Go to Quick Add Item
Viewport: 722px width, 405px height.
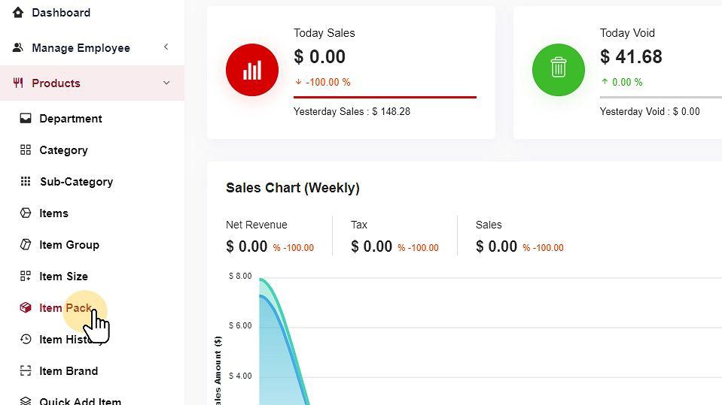pyautogui.click(x=80, y=400)
